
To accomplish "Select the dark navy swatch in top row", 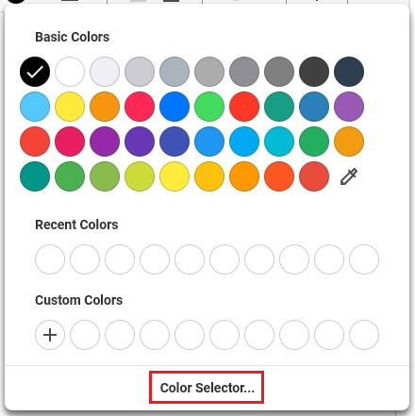I will tap(349, 72).
